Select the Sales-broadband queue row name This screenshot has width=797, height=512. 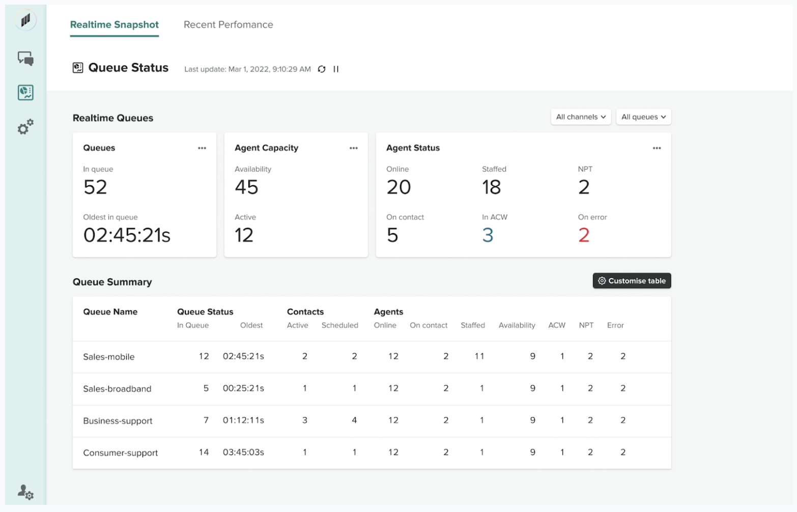[x=117, y=389]
